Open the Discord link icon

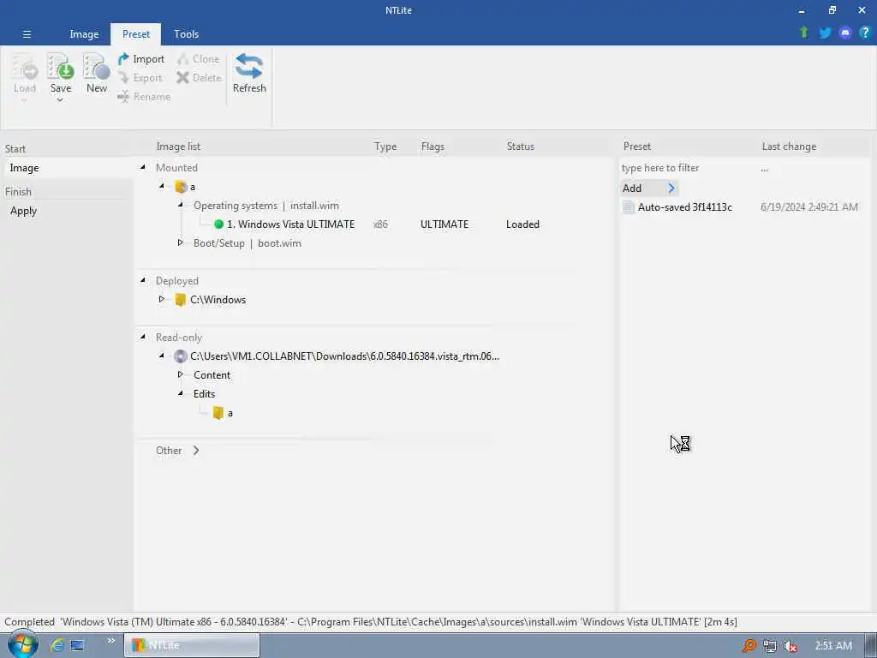845,33
